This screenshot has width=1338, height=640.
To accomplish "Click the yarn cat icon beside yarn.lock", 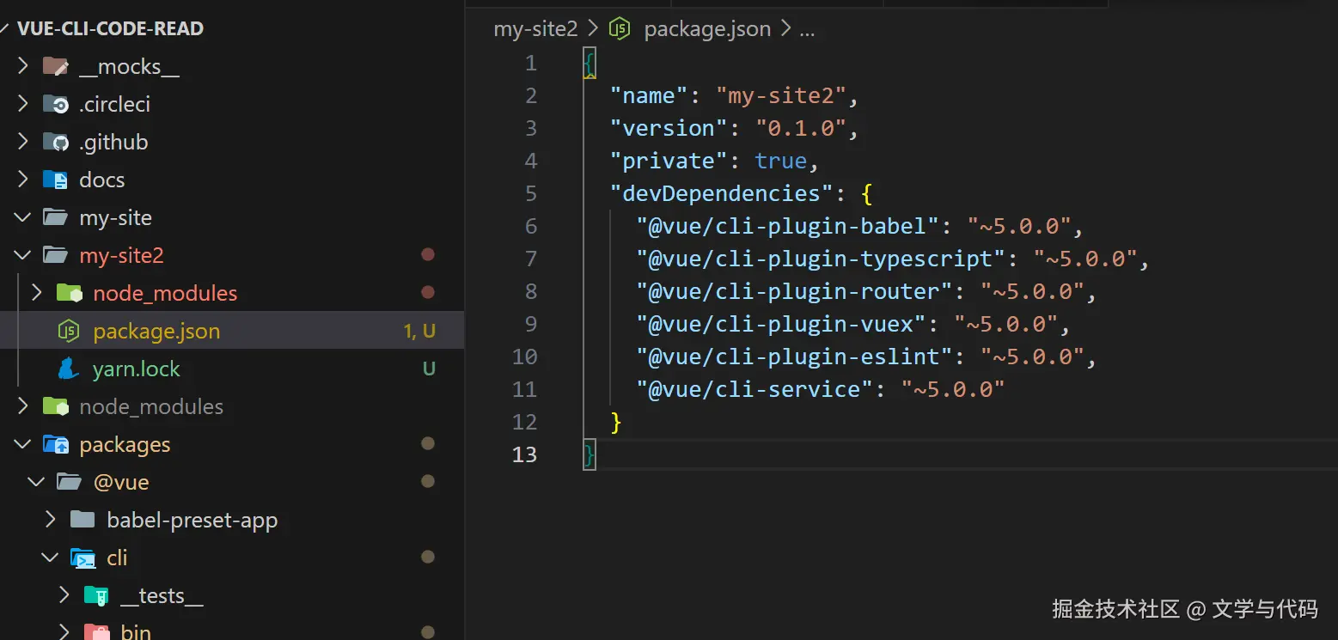I will pyautogui.click(x=69, y=369).
